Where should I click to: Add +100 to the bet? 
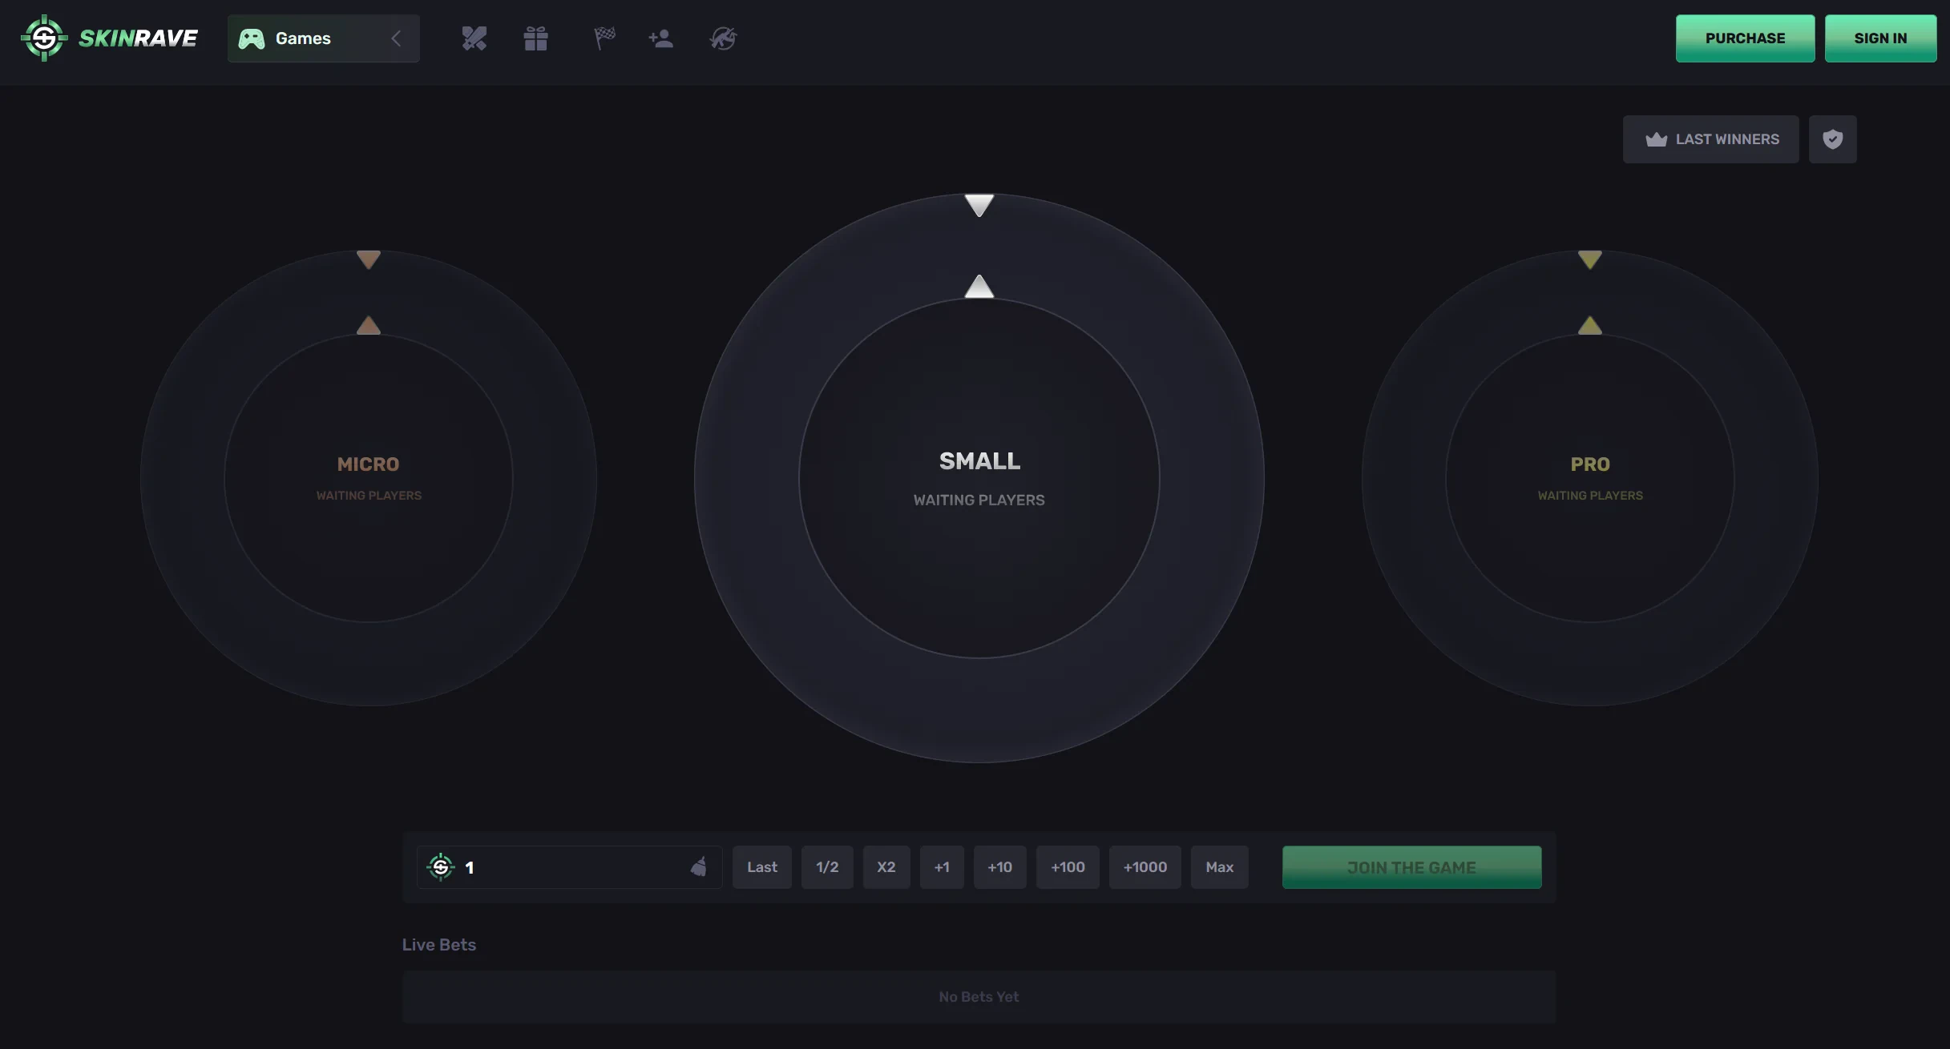click(1068, 867)
